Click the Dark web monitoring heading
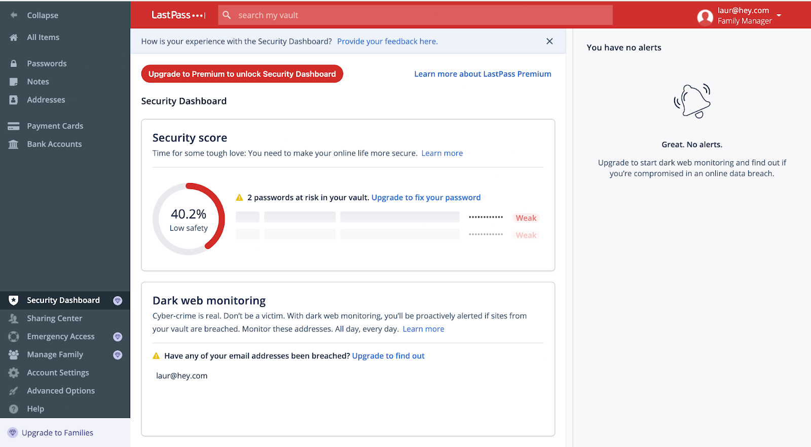The height and width of the screenshot is (447, 811). click(x=209, y=301)
